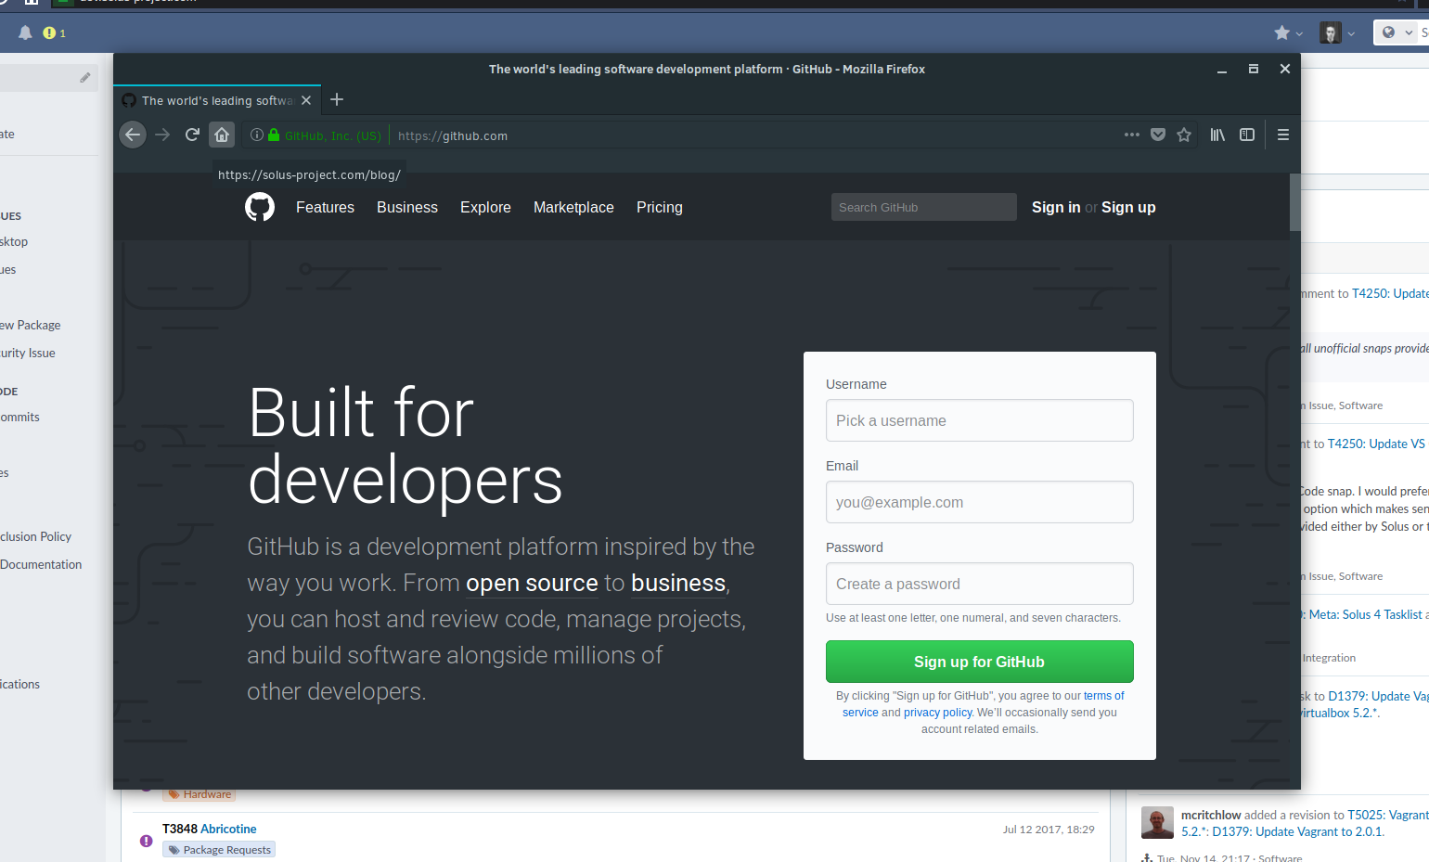Click Hardware tag in background window

200,794
